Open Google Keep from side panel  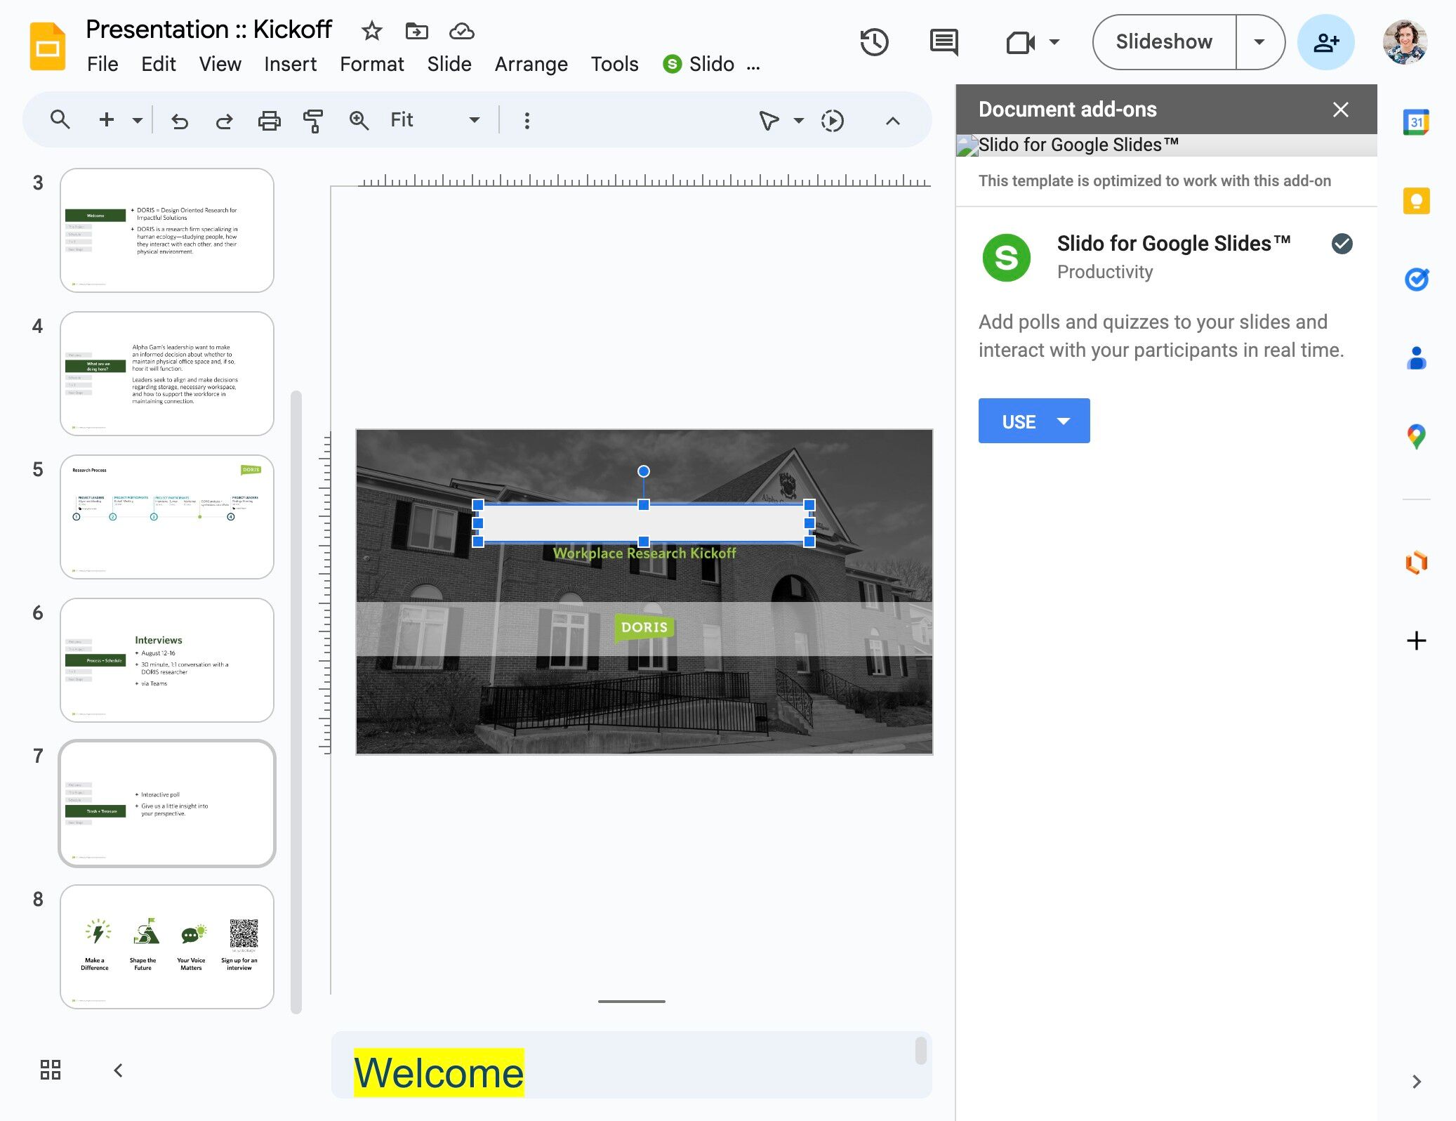(x=1416, y=201)
